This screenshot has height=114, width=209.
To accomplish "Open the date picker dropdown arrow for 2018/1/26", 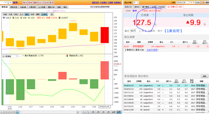I will pyautogui.click(x=189, y=3).
